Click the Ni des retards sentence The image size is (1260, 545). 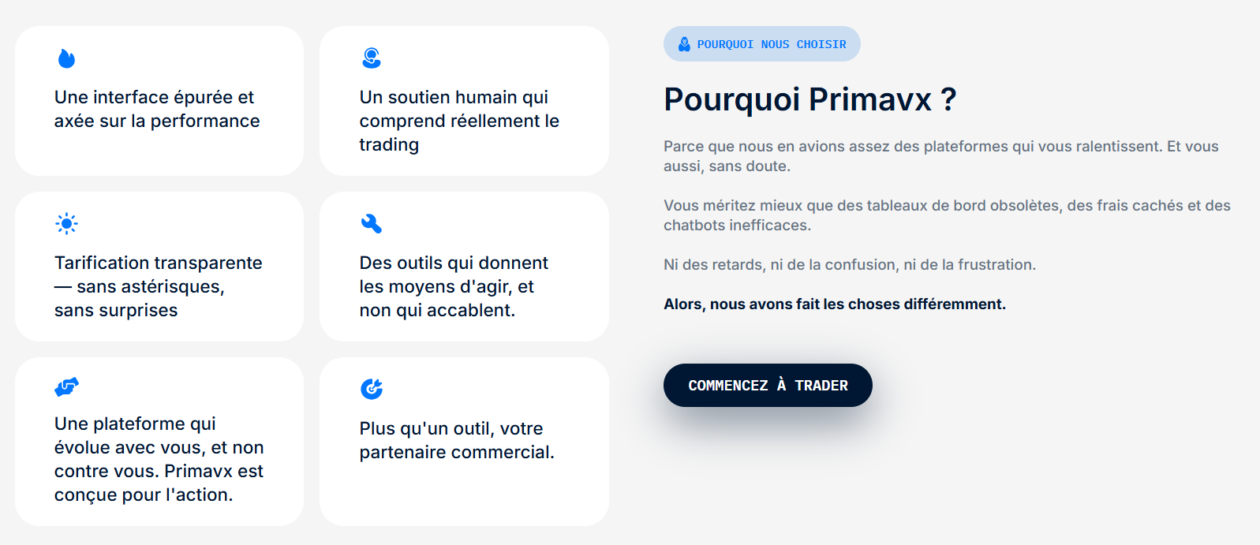[x=850, y=265]
